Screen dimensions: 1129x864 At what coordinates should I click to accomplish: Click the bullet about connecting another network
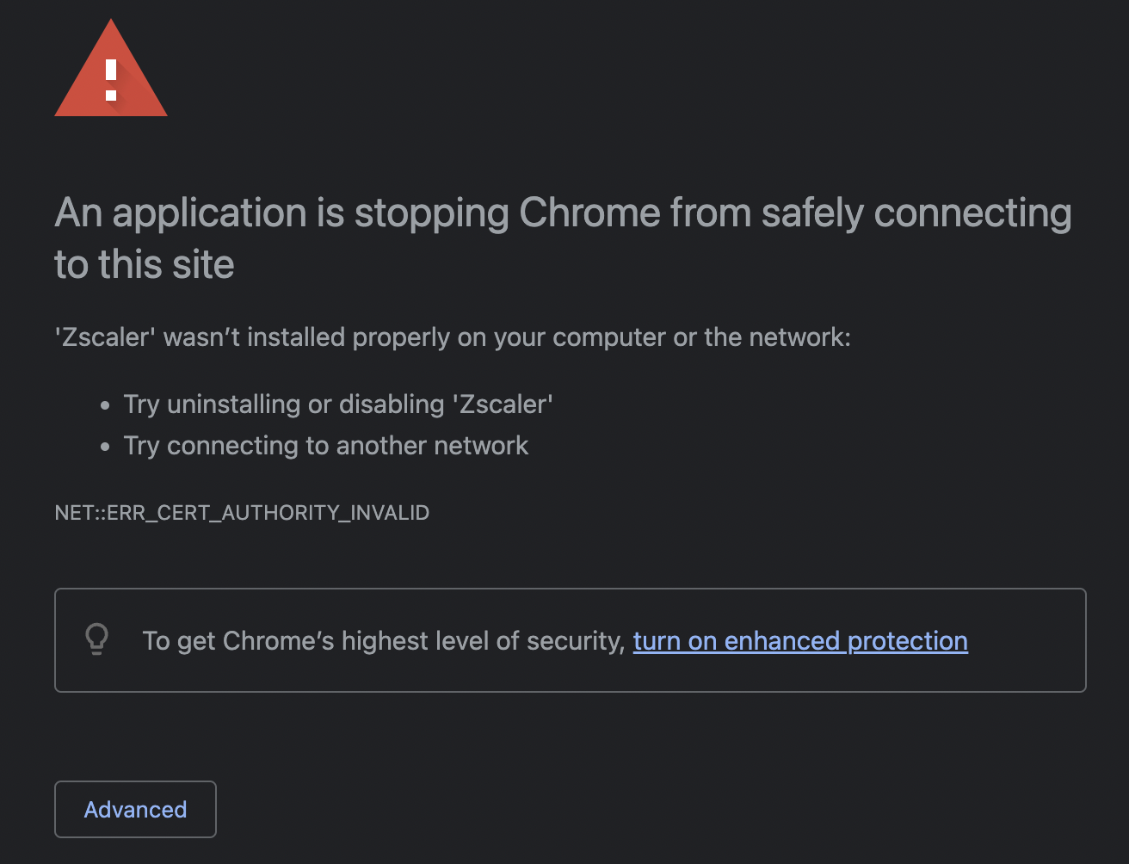tap(327, 445)
